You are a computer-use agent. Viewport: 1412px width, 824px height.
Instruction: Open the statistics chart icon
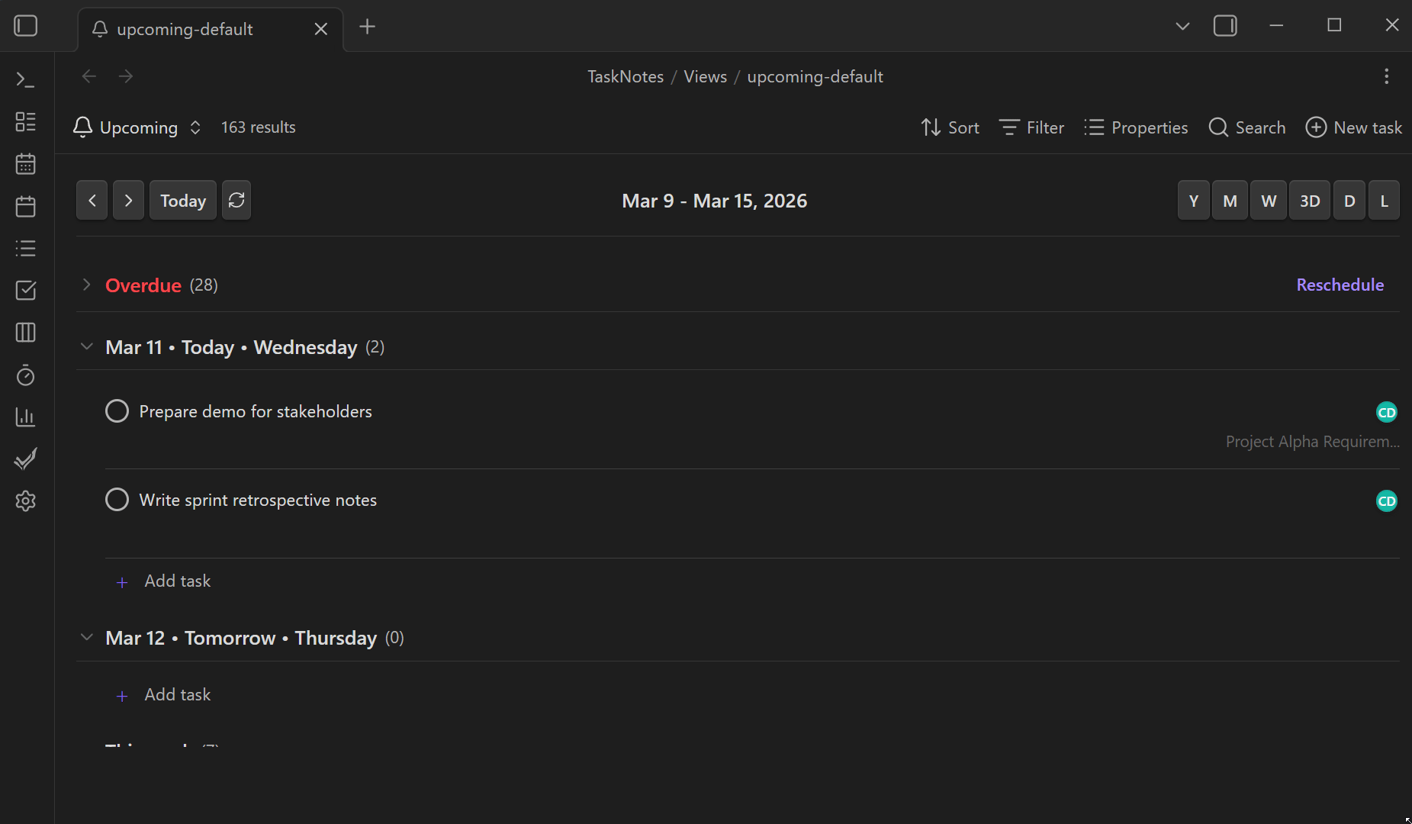point(25,417)
